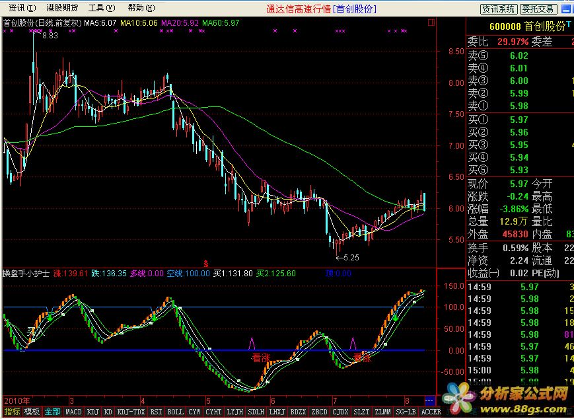The width and height of the screenshot is (574, 419).
Task: Click the MA60:5.97 label
Action: click(x=221, y=23)
